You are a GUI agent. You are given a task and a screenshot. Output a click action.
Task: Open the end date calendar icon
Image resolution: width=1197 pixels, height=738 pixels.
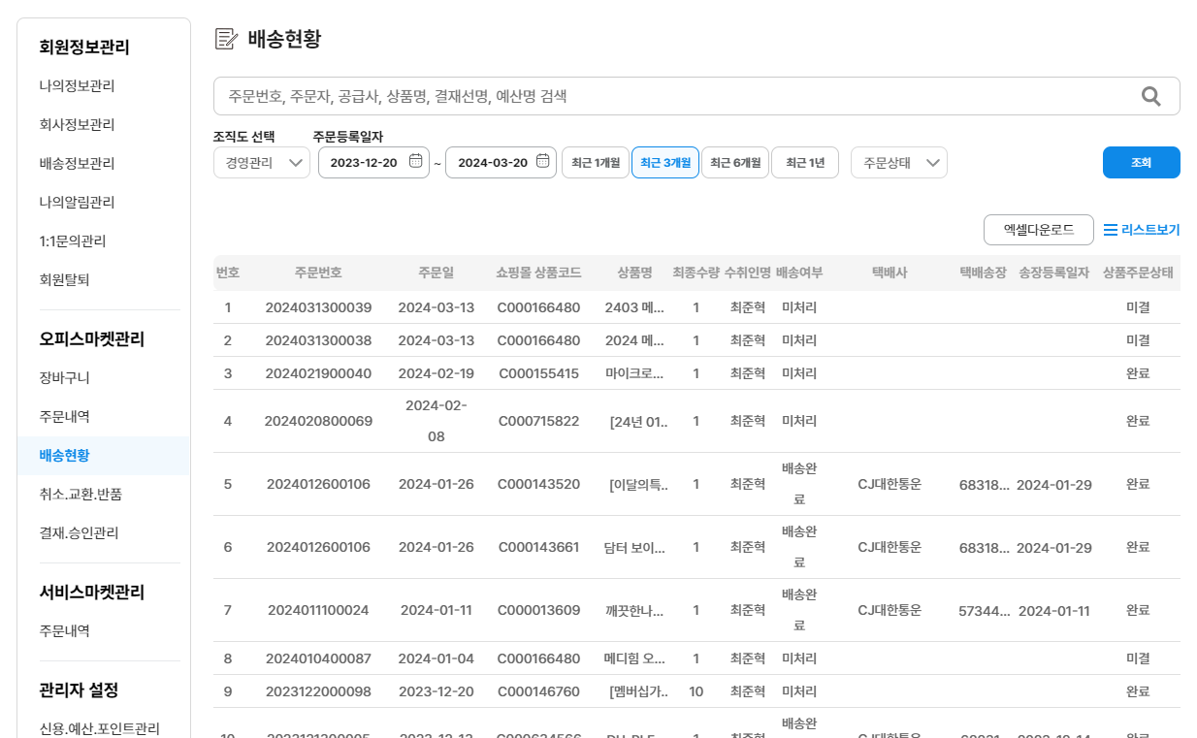[542, 162]
